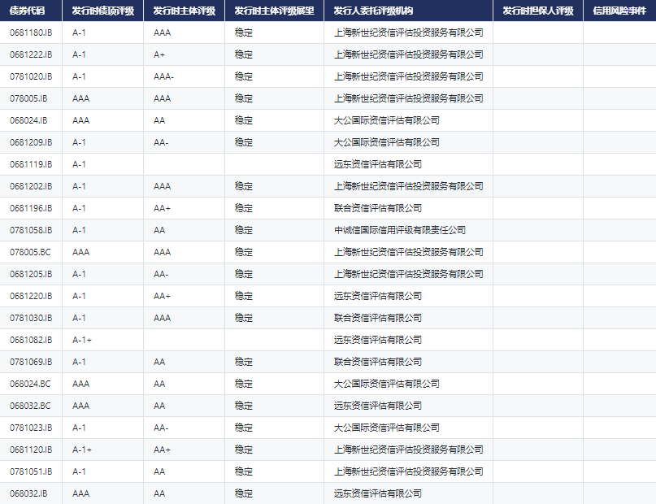The image size is (656, 504).
Task: Select bond code 0781058.IB
Action: point(31,231)
